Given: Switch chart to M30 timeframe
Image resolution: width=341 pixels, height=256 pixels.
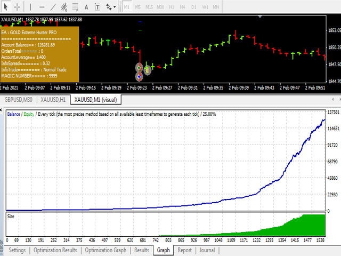Looking at the screenshot, I should (160, 7).
